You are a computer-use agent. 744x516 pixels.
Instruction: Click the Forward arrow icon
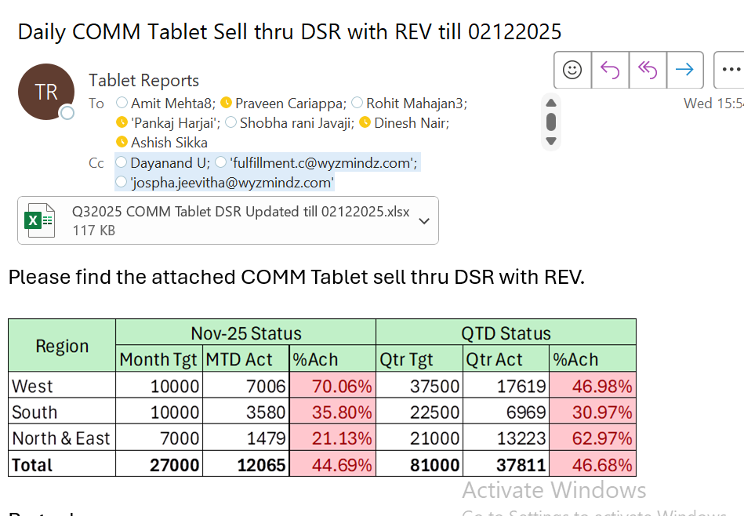(684, 70)
